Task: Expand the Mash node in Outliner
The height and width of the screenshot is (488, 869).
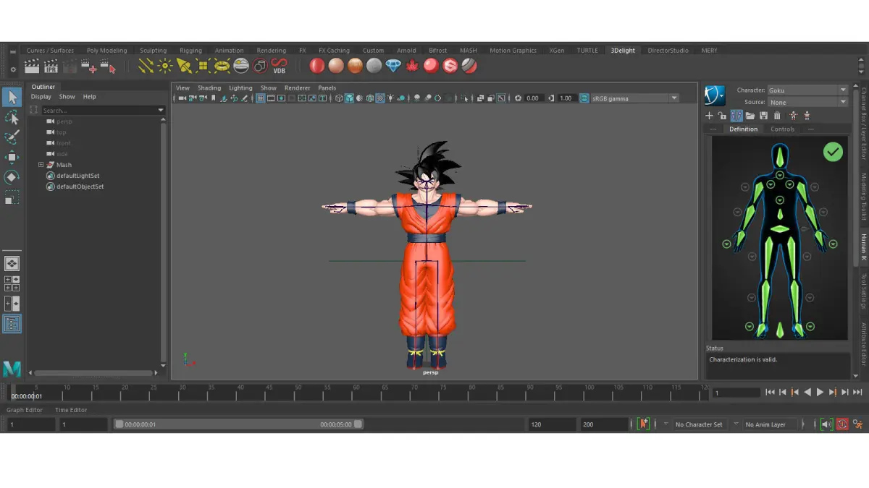Action: [x=41, y=165]
